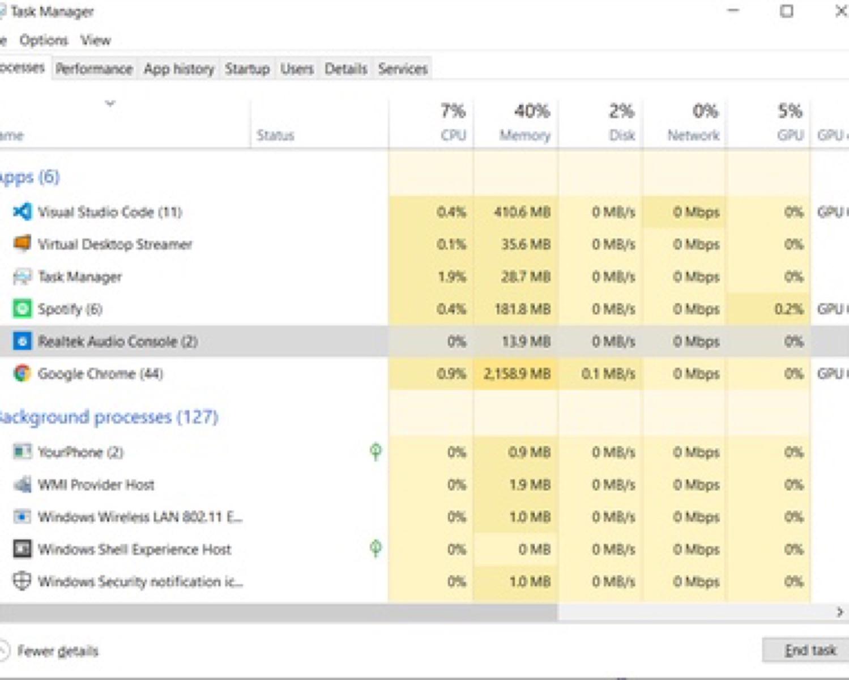
Task: Click Task Manager's 1.9% CPU value
Action: click(x=451, y=277)
